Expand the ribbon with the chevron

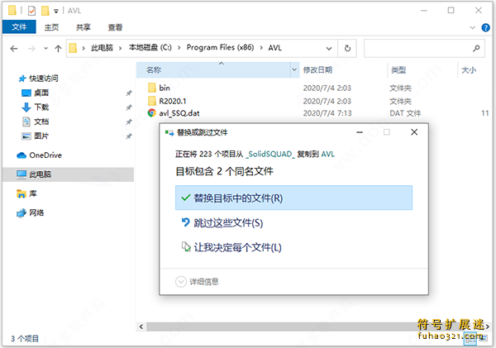click(x=473, y=27)
